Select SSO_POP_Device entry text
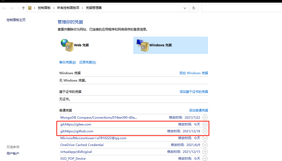The height and width of the screenshot is (161, 282). (73, 158)
